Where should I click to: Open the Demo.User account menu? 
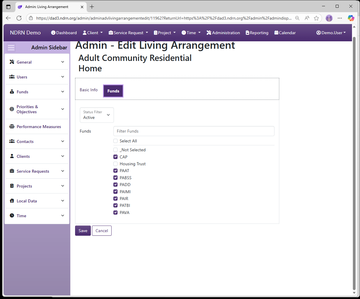pyautogui.click(x=331, y=33)
